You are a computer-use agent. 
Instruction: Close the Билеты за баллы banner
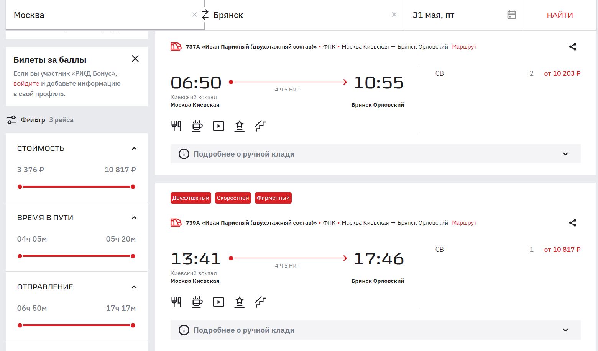(x=135, y=59)
